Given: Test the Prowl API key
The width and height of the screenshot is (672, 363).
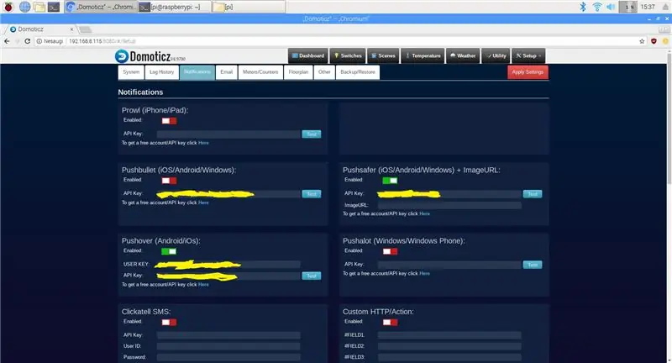Looking at the screenshot, I should point(312,134).
